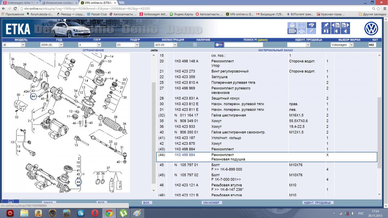Click the browser address bar

pyautogui.click(x=194, y=9)
